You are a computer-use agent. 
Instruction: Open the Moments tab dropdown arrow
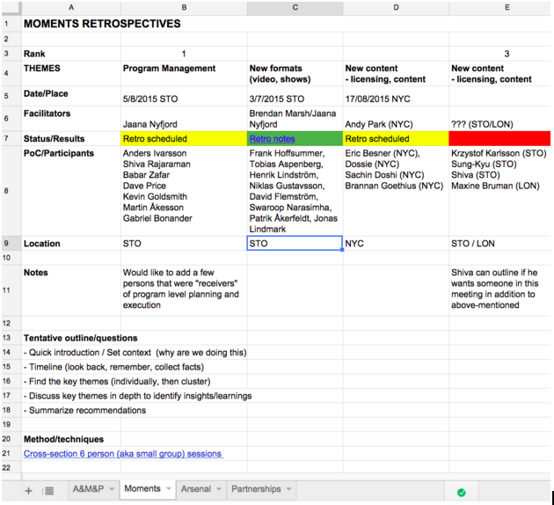coord(169,489)
